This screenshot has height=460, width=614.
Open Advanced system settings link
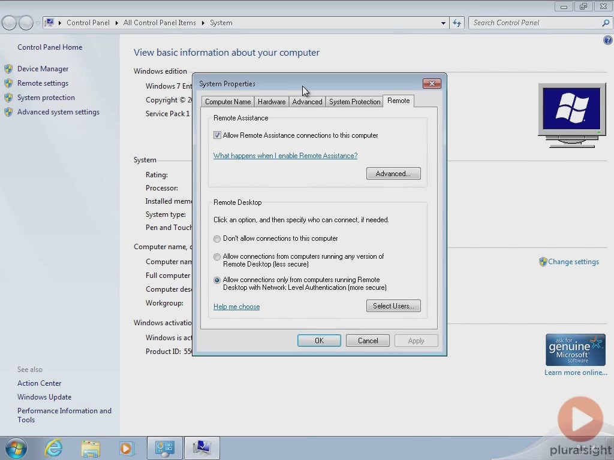[58, 112]
